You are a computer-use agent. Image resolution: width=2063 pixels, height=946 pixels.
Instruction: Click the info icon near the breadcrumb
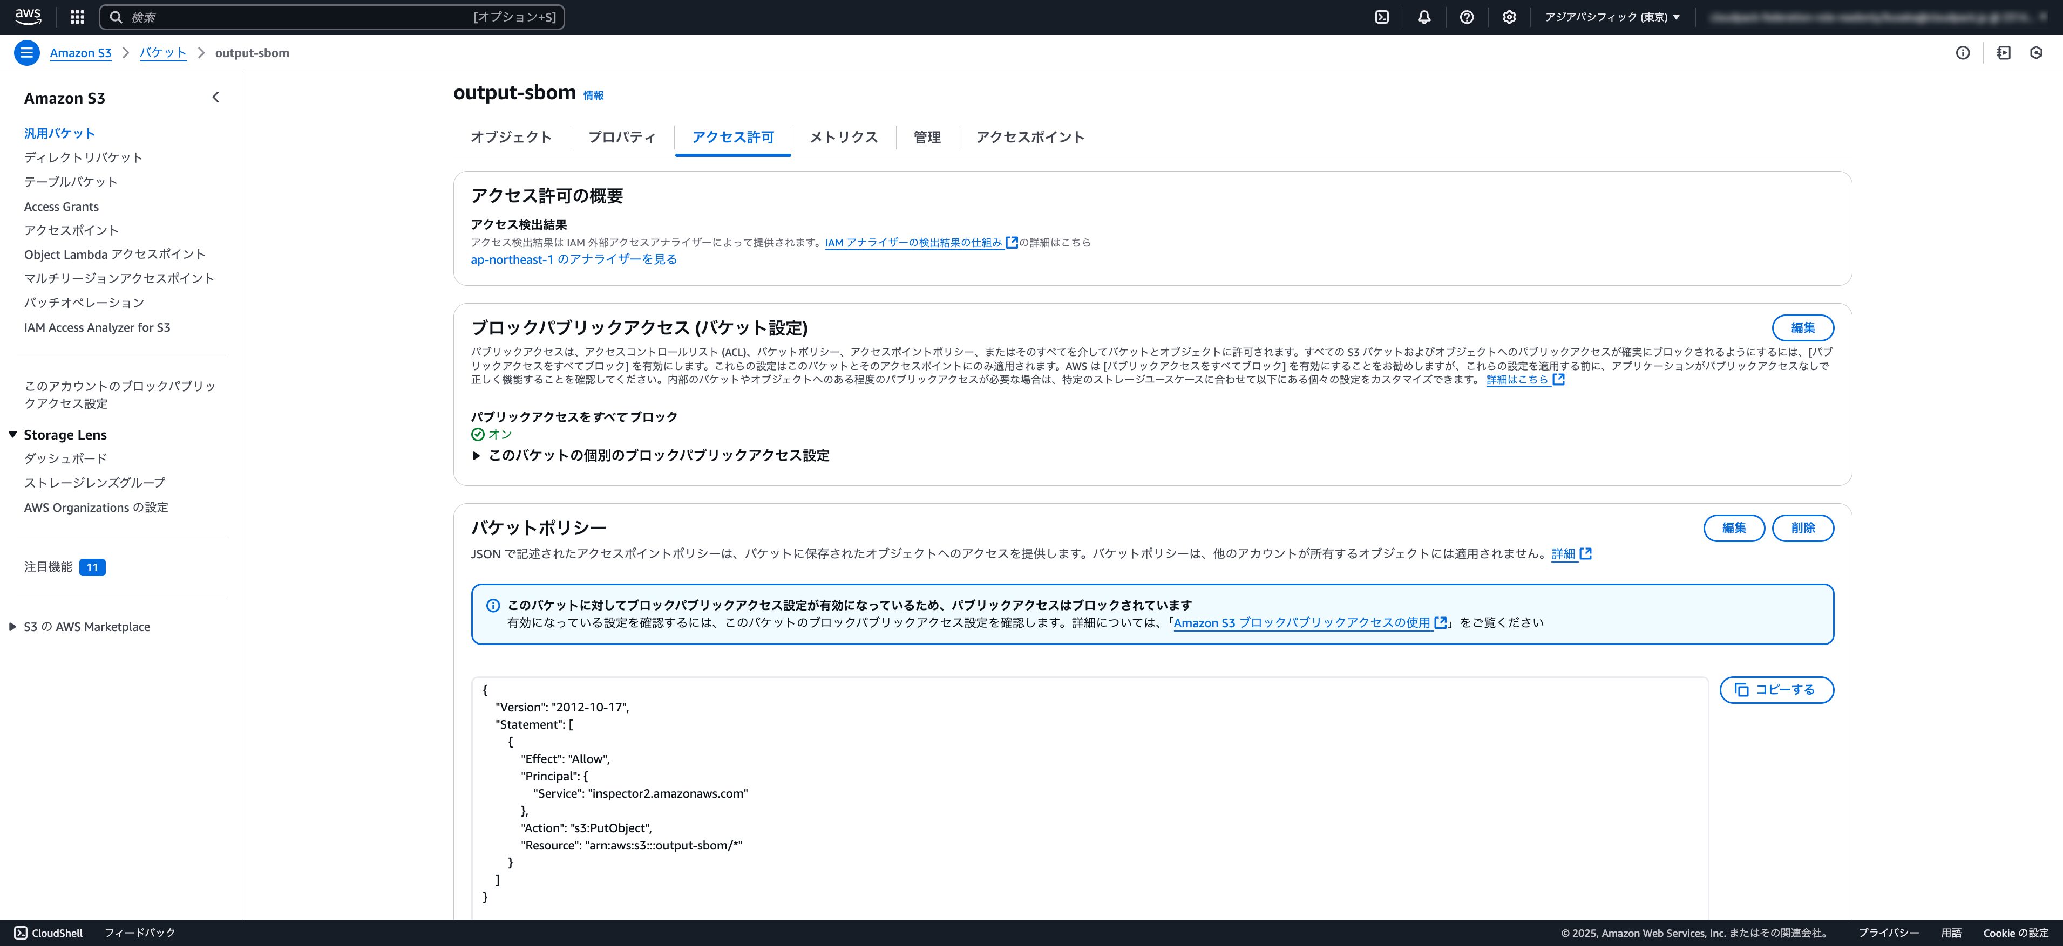(x=1964, y=53)
